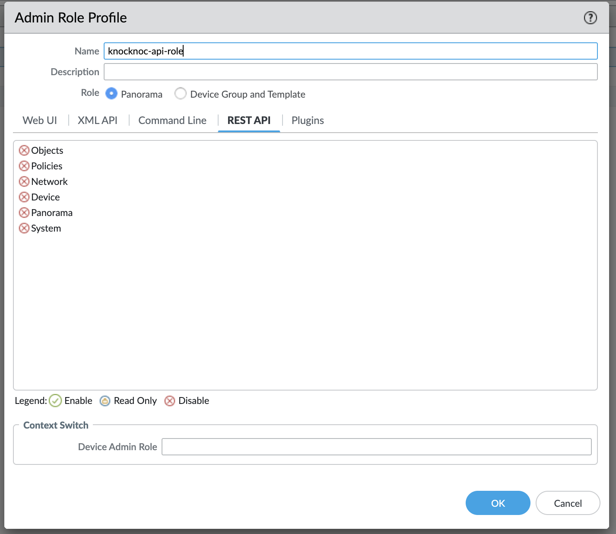Toggle the Objects permission icon
This screenshot has height=534, width=616.
coord(24,150)
